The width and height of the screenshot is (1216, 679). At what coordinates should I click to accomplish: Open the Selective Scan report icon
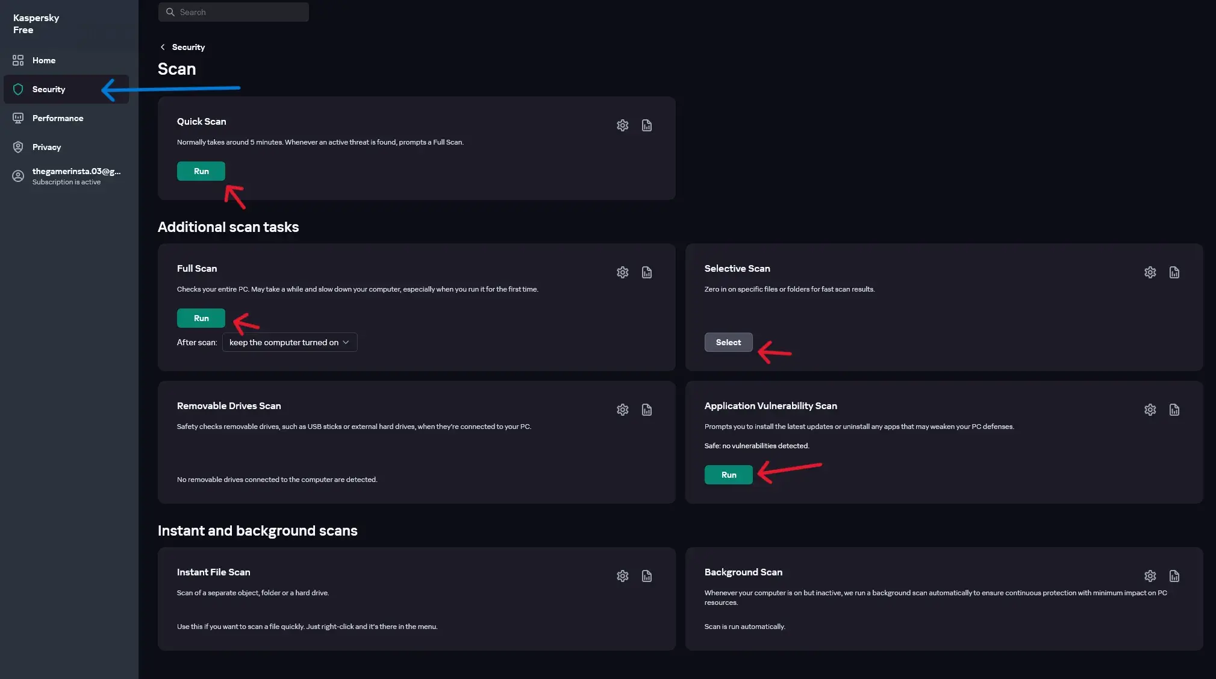tap(1174, 272)
